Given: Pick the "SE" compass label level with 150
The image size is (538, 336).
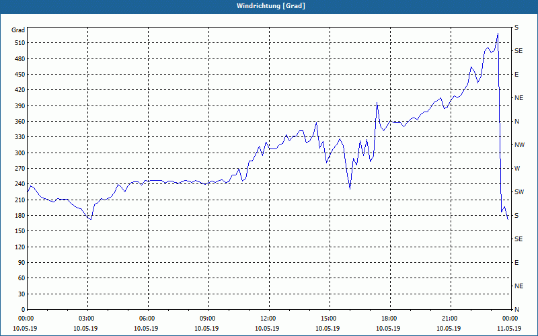Looking at the screenshot, I should [518, 239].
